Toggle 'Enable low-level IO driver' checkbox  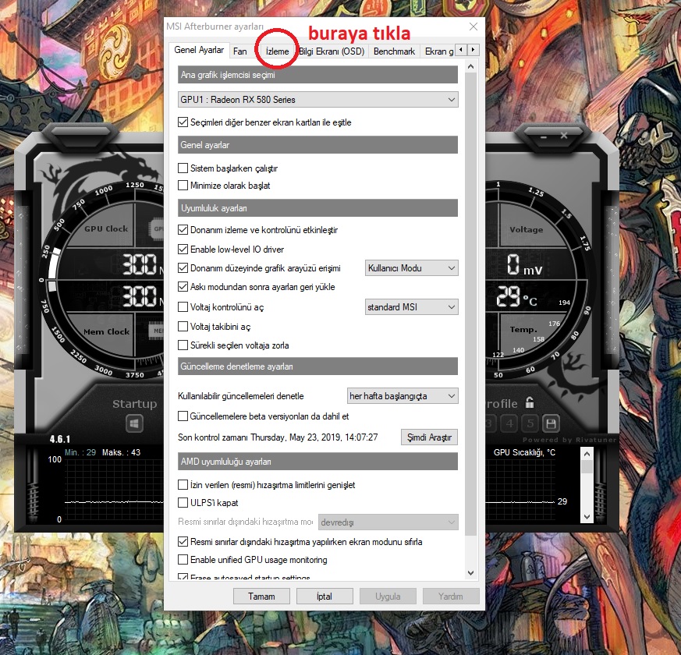[183, 250]
